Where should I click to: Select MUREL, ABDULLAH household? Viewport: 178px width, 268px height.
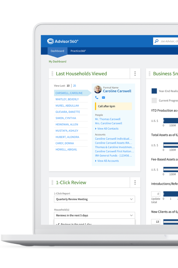[x=71, y=106]
